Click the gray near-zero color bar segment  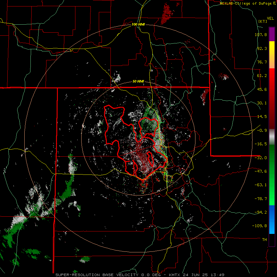point(272,136)
